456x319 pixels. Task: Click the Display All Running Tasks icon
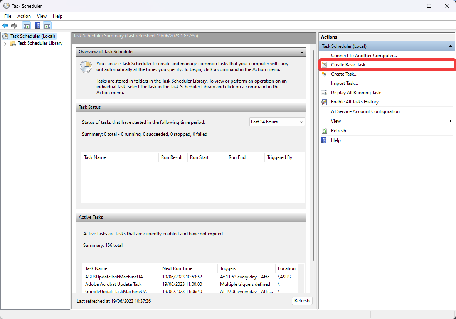point(325,93)
